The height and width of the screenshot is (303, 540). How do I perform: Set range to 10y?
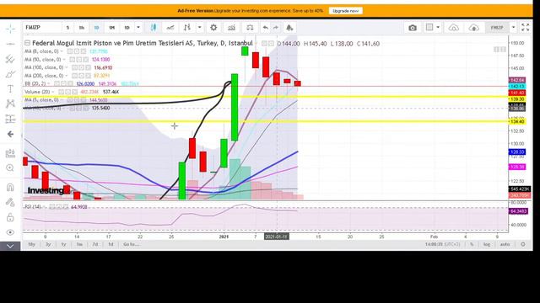[x=31, y=244]
